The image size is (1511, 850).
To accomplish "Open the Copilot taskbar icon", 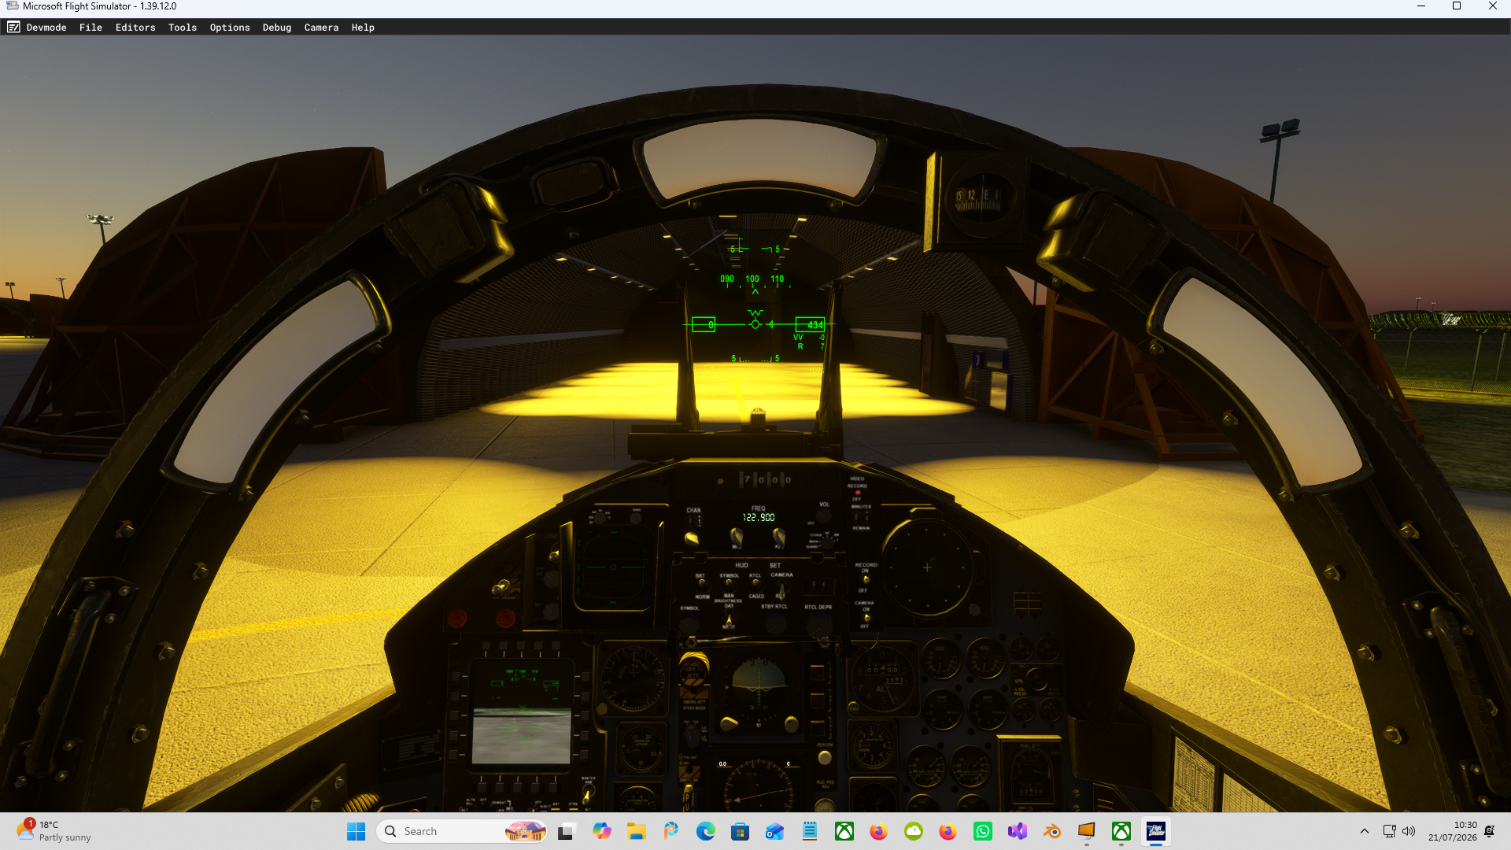I will pos(601,831).
